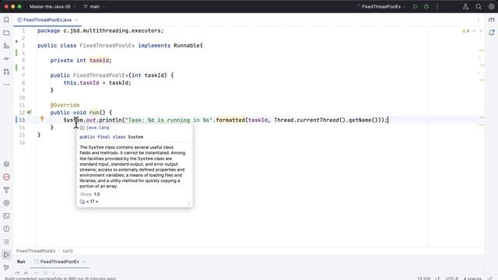Click currentThread on line 13
498x280 pixels.
point(317,120)
